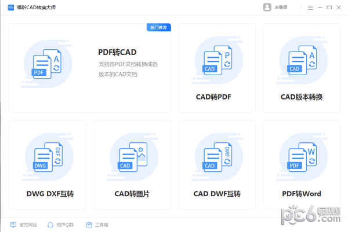Screen dimensions: 348x232
Task: Click the PDF转CAD title text
Action: [117, 52]
